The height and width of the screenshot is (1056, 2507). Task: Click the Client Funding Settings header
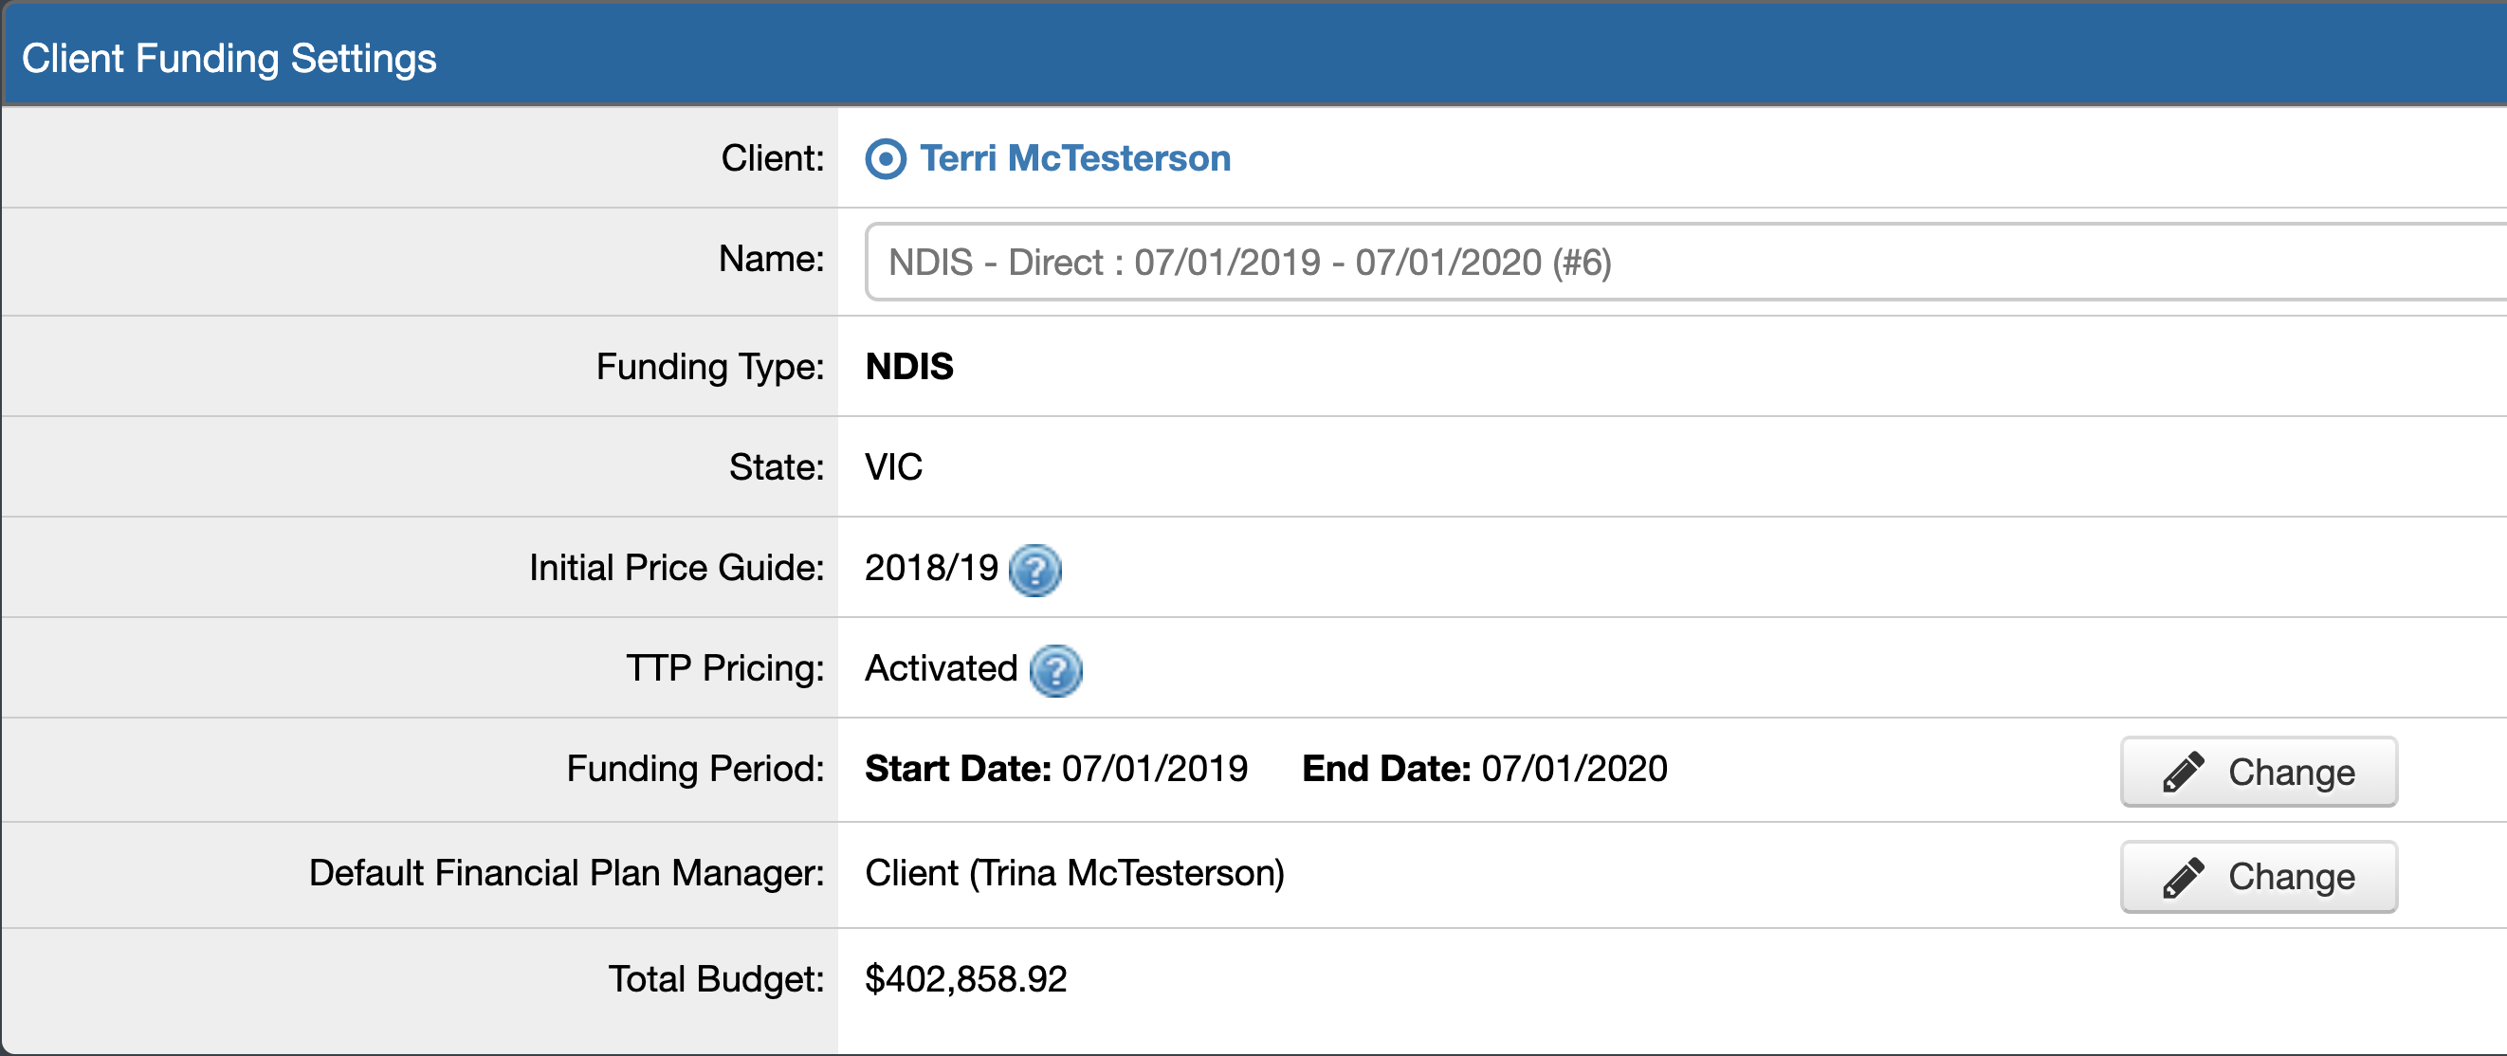pos(229,56)
